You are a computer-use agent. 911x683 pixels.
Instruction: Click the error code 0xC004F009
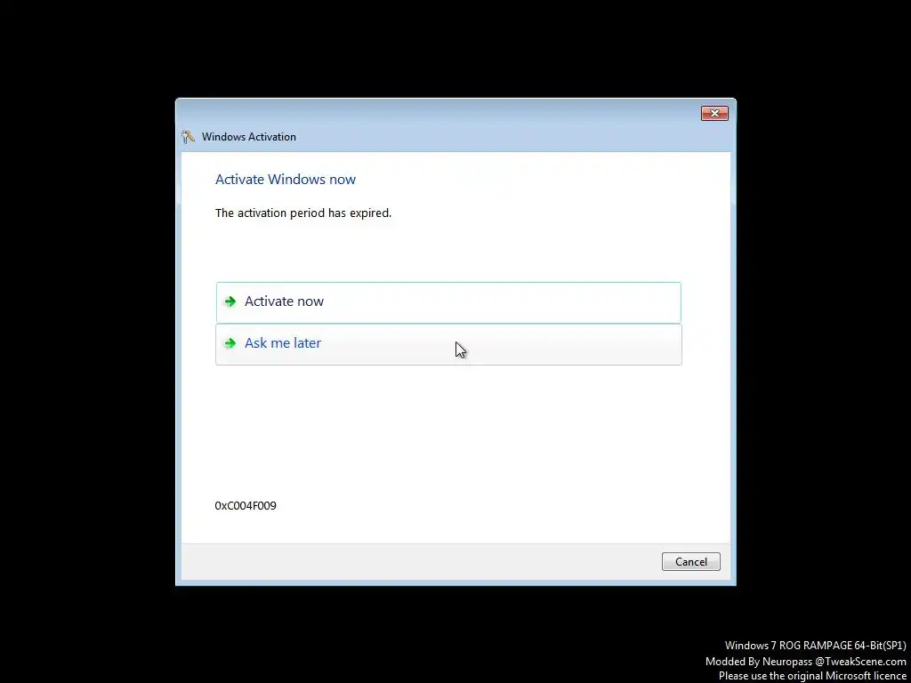point(246,506)
